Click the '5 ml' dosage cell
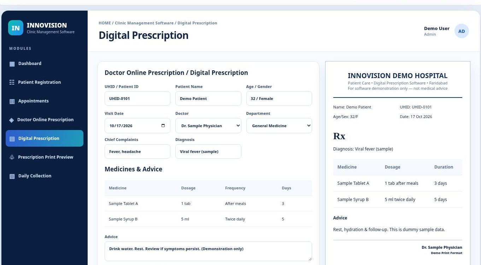Screen dimensions: 481x265 pos(185,219)
